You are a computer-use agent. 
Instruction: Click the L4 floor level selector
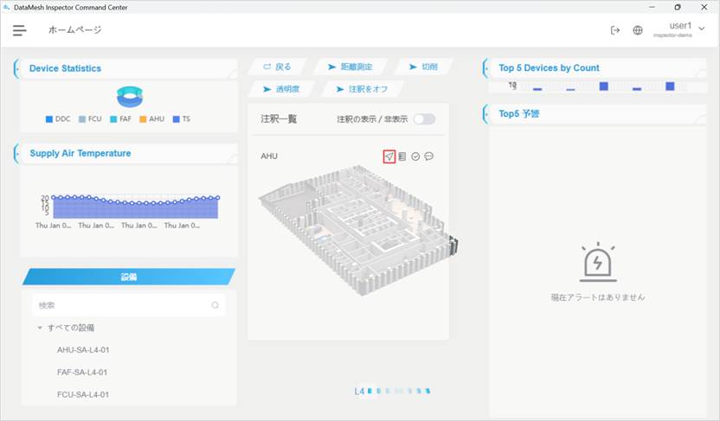359,392
